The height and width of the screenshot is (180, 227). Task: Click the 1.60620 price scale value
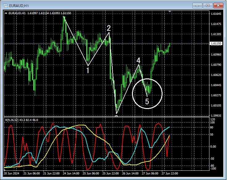click(x=216, y=75)
